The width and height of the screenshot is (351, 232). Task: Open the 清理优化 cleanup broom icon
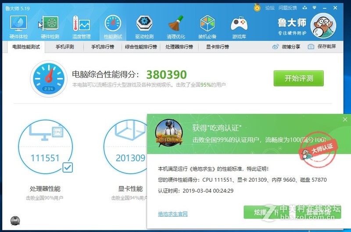tap(176, 27)
